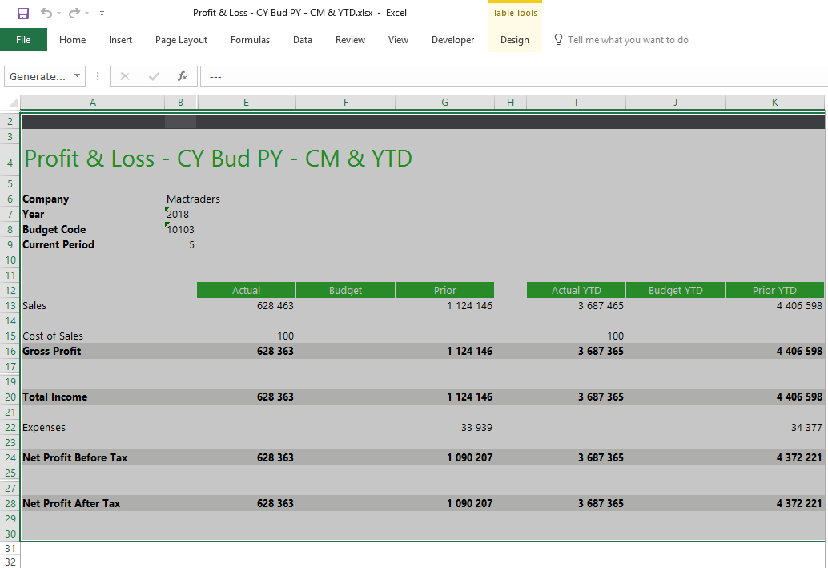Click the formula bar Cancel X icon
828x568 pixels.
[125, 76]
